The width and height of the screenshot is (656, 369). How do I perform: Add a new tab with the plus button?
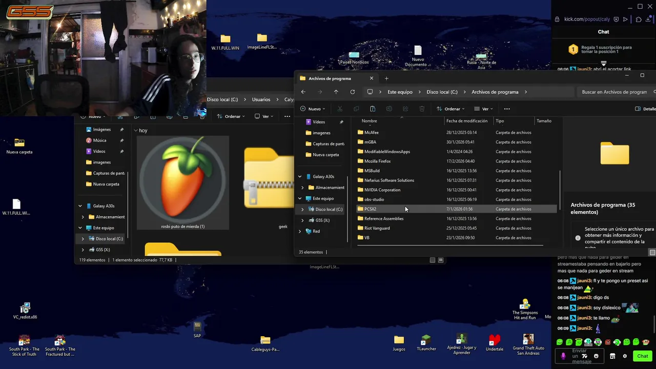tap(386, 78)
